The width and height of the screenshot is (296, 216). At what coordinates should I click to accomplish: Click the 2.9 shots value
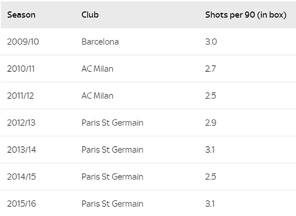point(211,122)
